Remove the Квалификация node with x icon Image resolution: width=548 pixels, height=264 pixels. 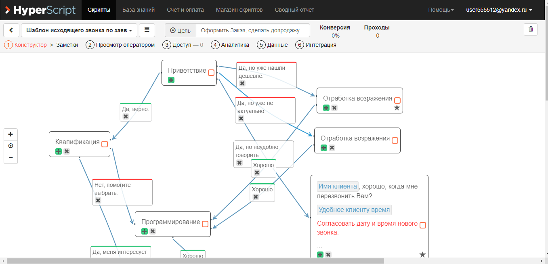coord(67,151)
